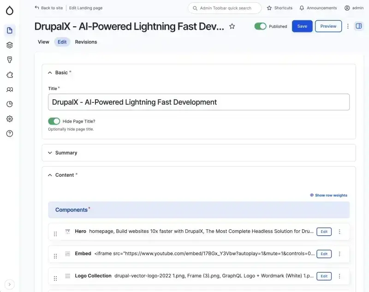
Task: Switch to the Revisions tab
Action: [x=86, y=42]
